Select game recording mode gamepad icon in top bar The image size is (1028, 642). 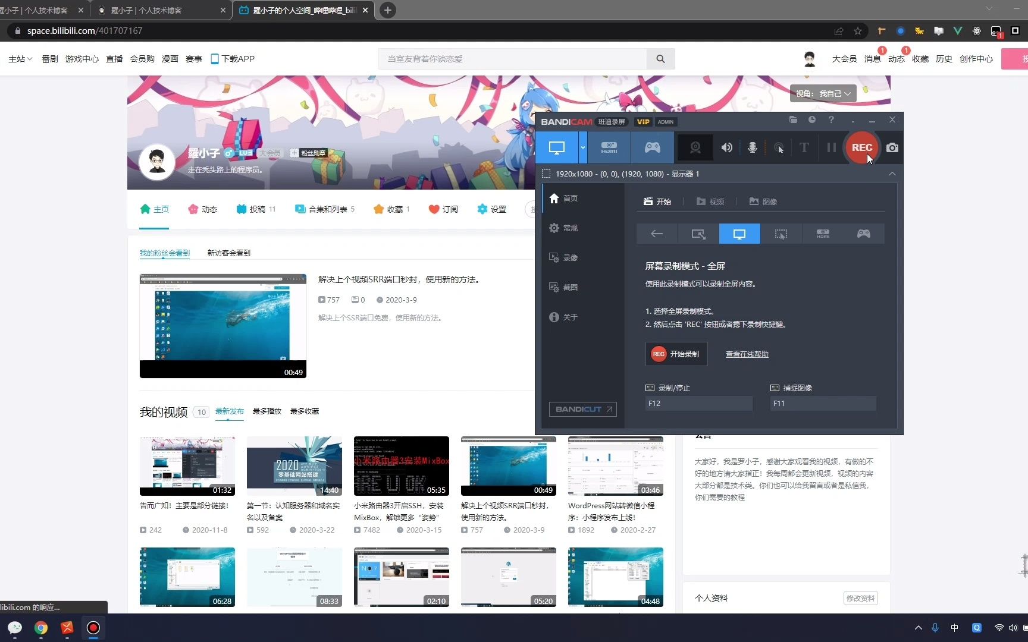pos(652,147)
